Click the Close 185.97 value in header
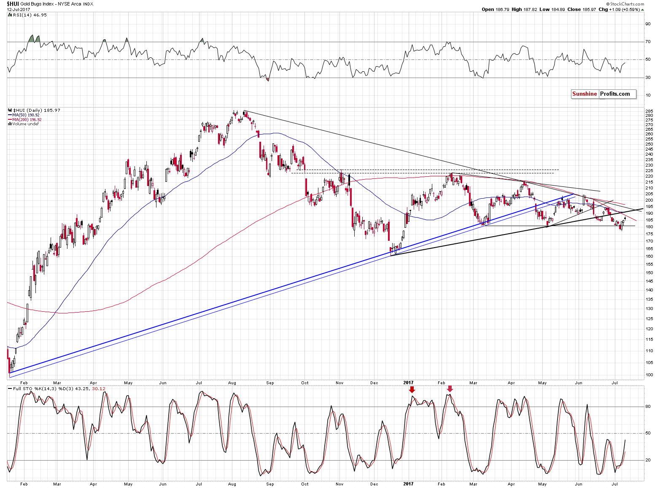 [x=582, y=9]
